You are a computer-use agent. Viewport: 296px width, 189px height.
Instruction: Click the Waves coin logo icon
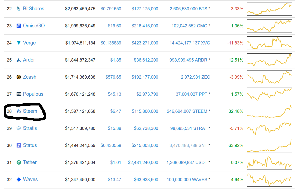(19, 180)
